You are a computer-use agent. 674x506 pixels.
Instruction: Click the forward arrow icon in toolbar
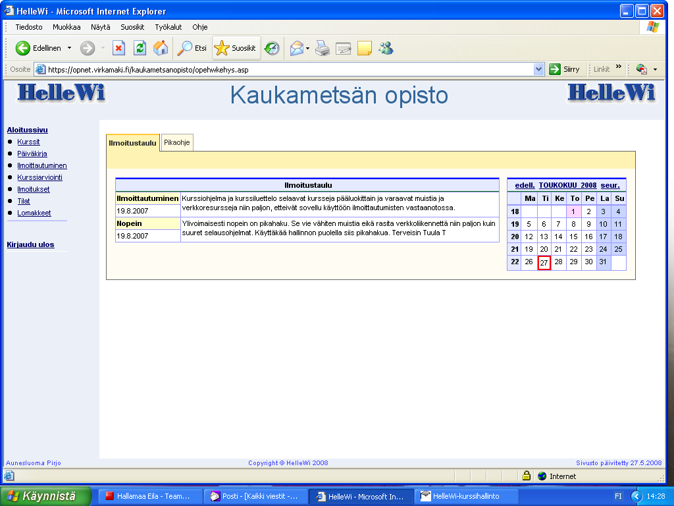coord(88,48)
